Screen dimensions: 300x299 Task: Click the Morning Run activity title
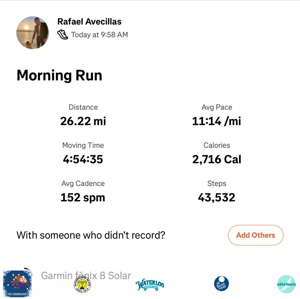click(59, 75)
